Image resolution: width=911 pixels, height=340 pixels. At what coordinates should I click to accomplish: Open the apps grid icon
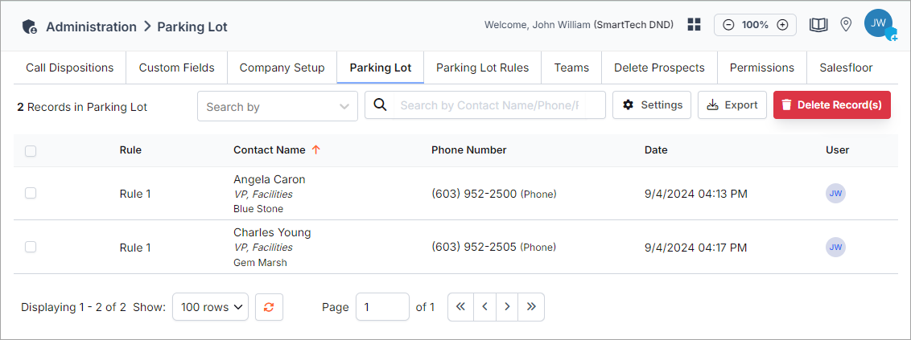[x=695, y=24]
